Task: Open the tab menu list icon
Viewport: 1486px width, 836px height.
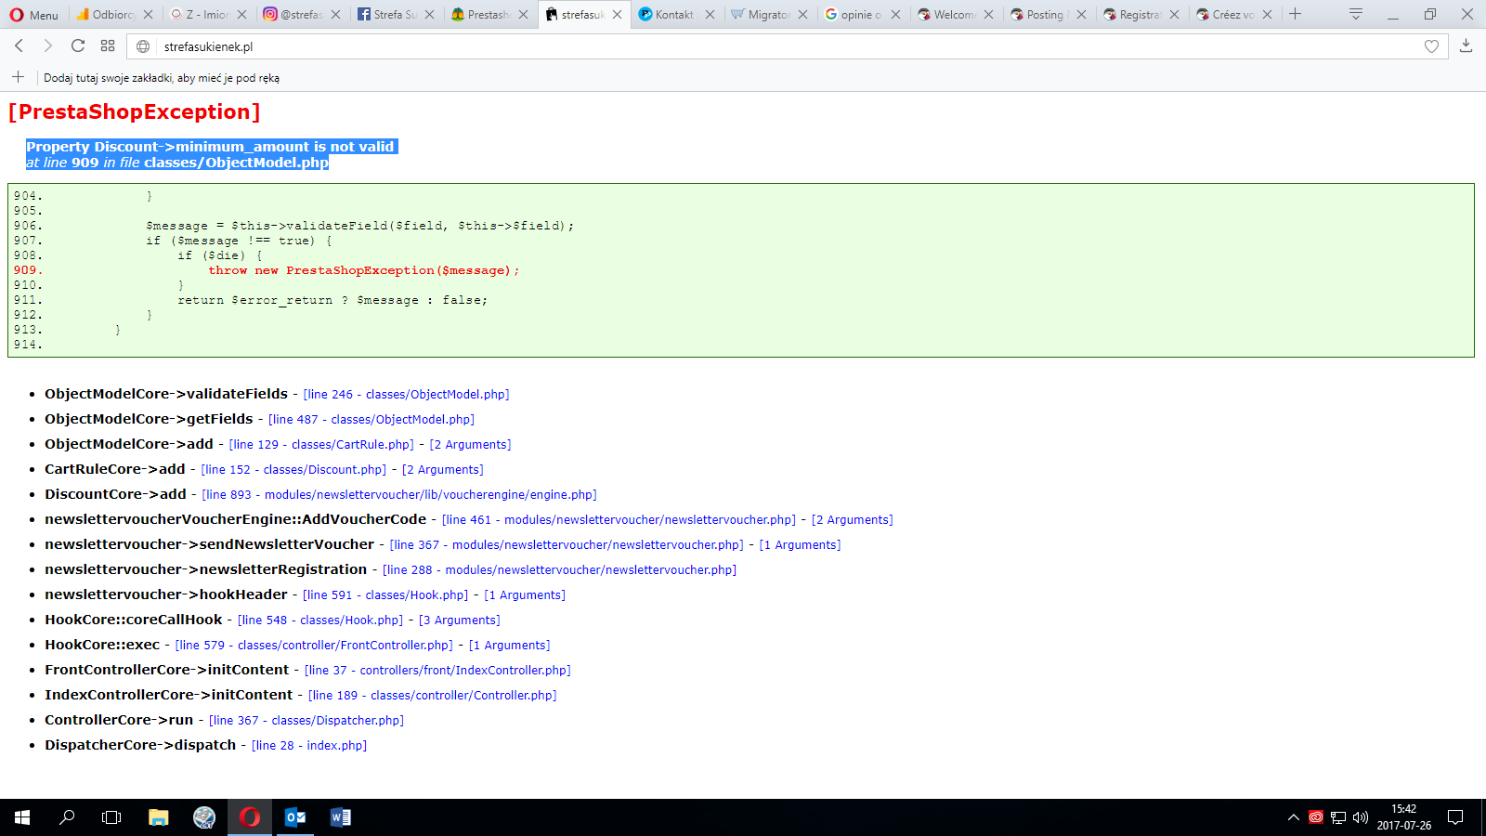Action: [1356, 14]
